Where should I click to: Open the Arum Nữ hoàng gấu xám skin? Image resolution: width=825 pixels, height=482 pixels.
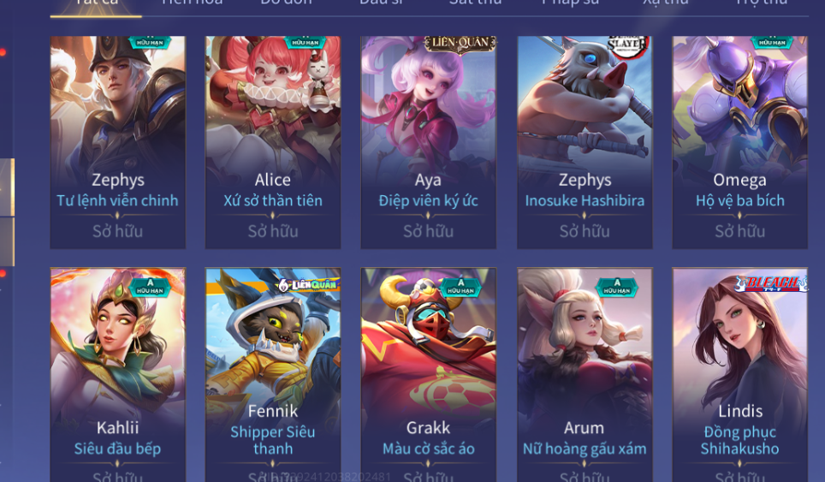585,375
